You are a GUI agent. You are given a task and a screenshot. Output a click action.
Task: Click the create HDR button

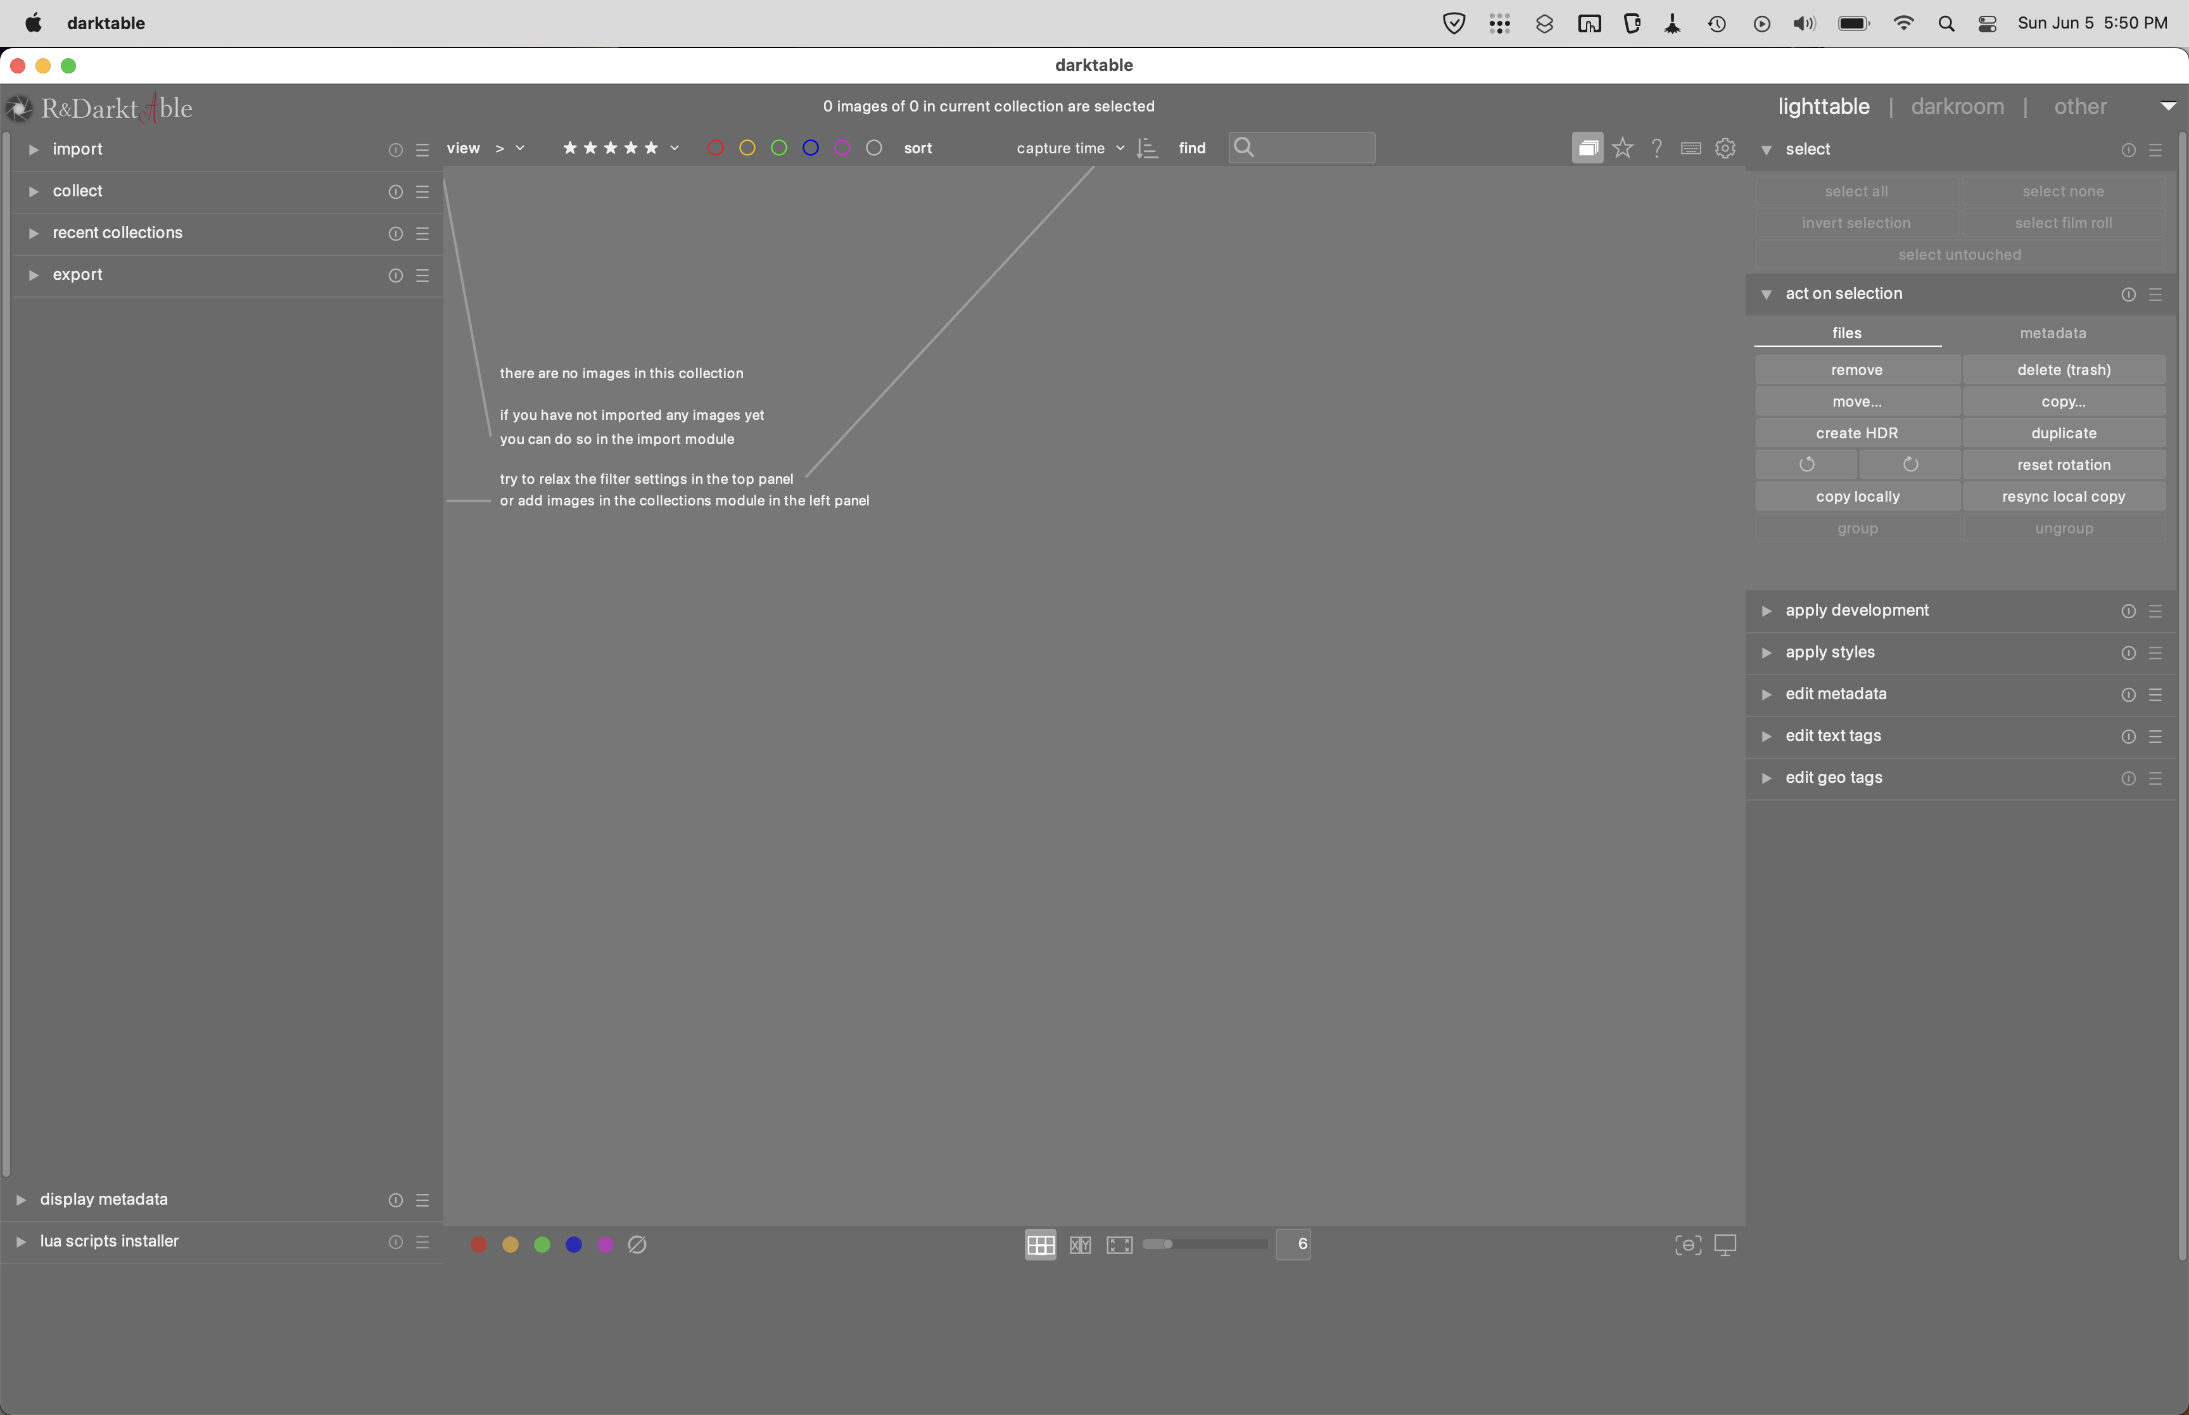1856,433
